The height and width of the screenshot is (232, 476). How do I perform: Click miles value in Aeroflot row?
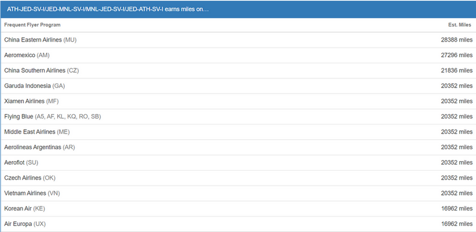pyautogui.click(x=456, y=163)
